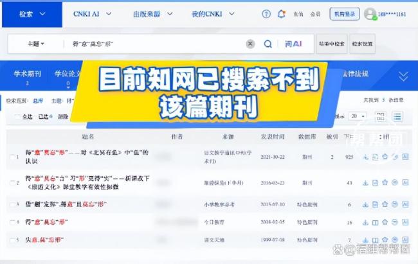Image resolution: width=418 pixels, height=264 pixels.
Task: Click the 会员 link
Action: [315, 14]
